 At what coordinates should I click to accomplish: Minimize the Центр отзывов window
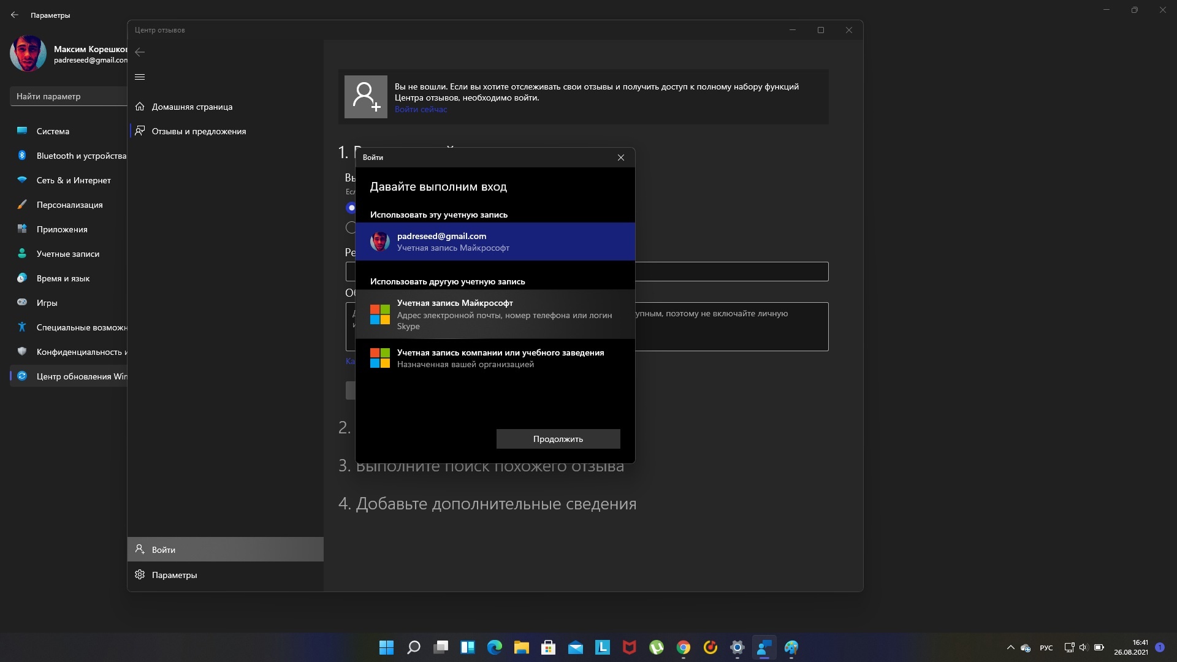tap(793, 30)
